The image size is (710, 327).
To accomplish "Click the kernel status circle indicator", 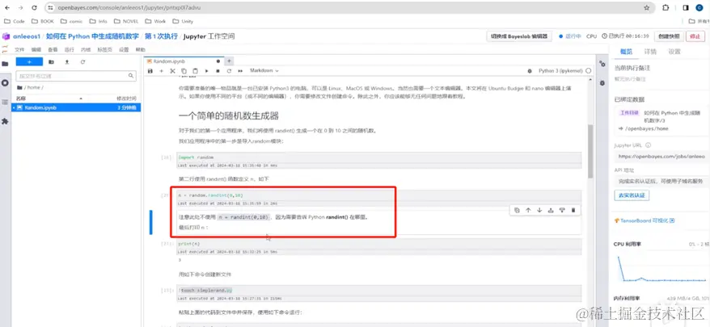I will tap(588, 71).
